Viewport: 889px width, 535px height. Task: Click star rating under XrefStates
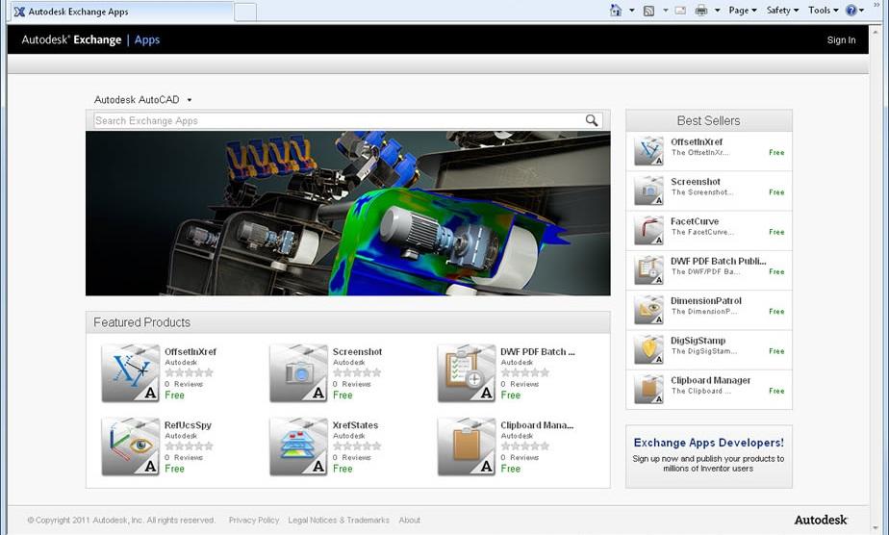point(357,446)
